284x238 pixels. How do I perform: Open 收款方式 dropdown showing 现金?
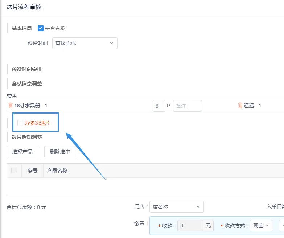coord(261,226)
